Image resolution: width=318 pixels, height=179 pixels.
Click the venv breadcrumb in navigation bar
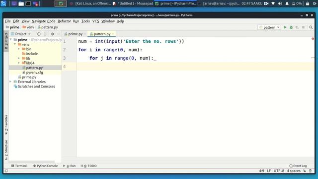click(28, 27)
